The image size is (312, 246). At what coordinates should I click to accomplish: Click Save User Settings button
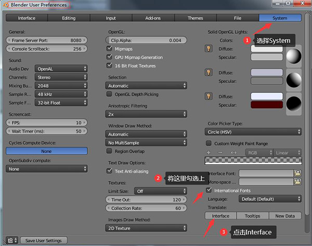[x=43, y=240]
